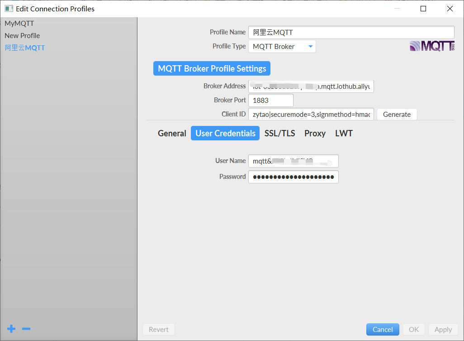Click the Password input field
The width and height of the screenshot is (464, 341).
click(293, 177)
